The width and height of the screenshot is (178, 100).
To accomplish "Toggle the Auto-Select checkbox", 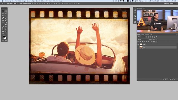I will point(7,3).
